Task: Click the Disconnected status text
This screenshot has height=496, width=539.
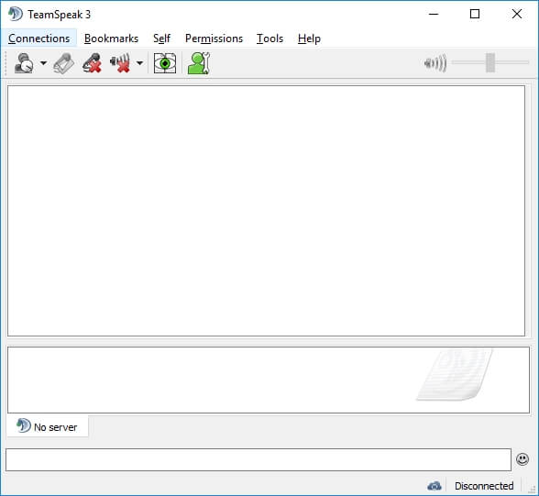Action: 484,486
